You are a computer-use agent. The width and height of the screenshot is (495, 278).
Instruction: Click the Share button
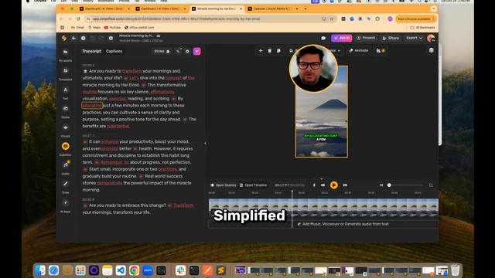[391, 38]
